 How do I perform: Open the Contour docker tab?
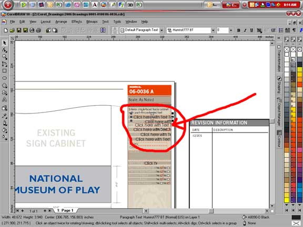(x=279, y=139)
